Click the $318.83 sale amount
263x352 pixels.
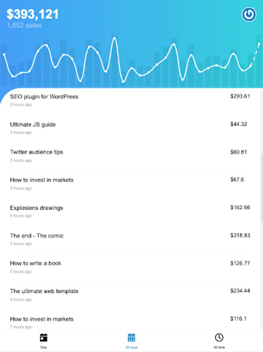240,235
